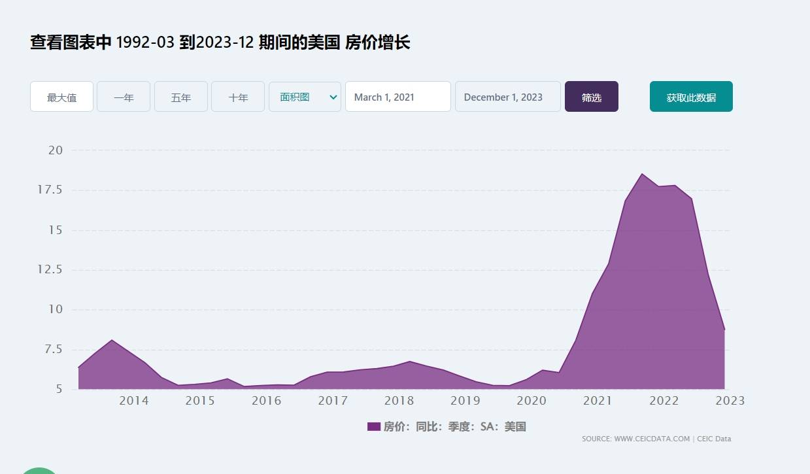Open the WWW.CEICDATA.COM source link
Screen dimensions: 810x474
(652, 439)
